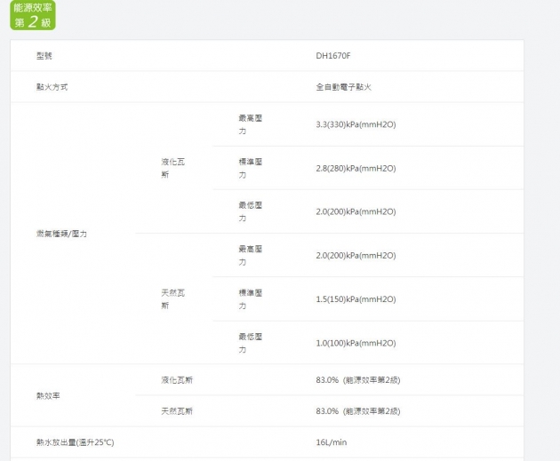Click the 熱效率 row label
560x461 pixels.
[x=49, y=395]
